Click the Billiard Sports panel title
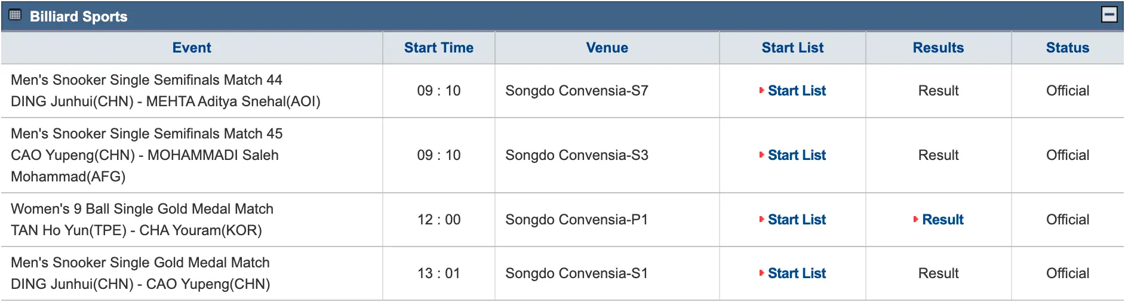Screen dimensions: 1125x302 79,16
